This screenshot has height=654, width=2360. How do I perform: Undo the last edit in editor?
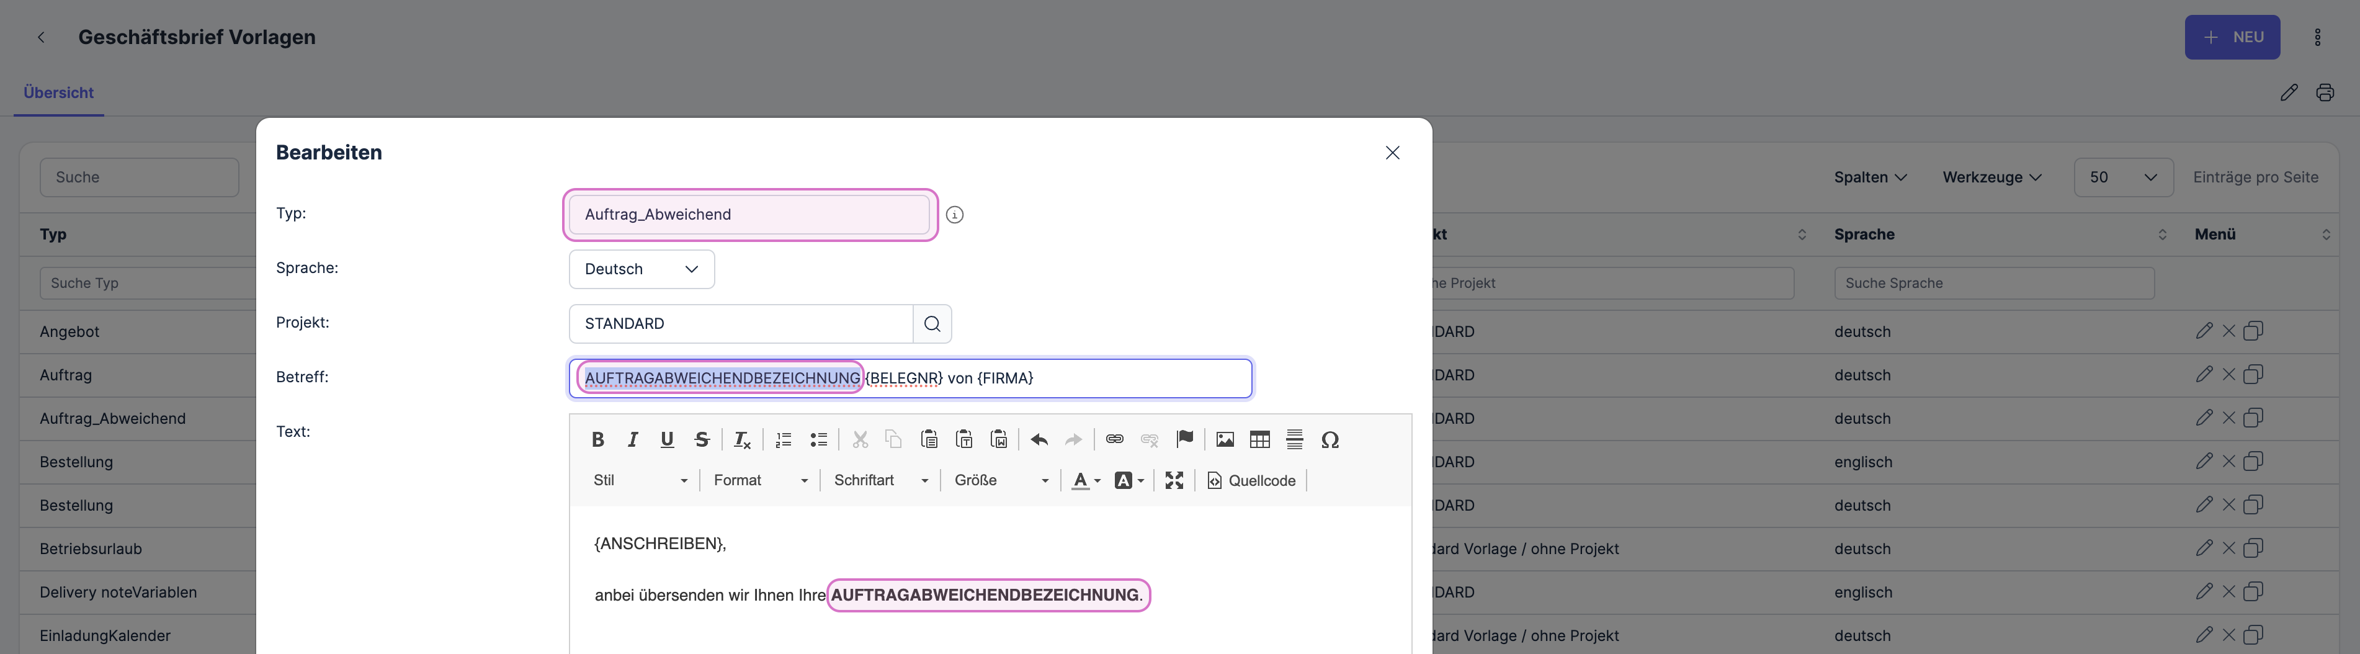[1039, 440]
